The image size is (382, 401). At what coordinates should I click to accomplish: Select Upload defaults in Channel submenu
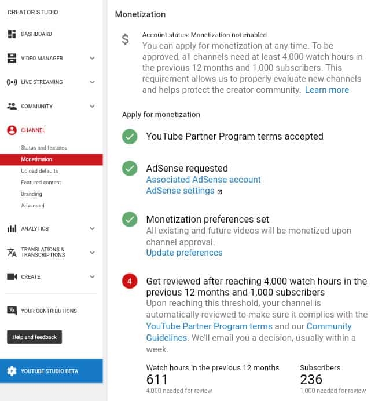39,171
